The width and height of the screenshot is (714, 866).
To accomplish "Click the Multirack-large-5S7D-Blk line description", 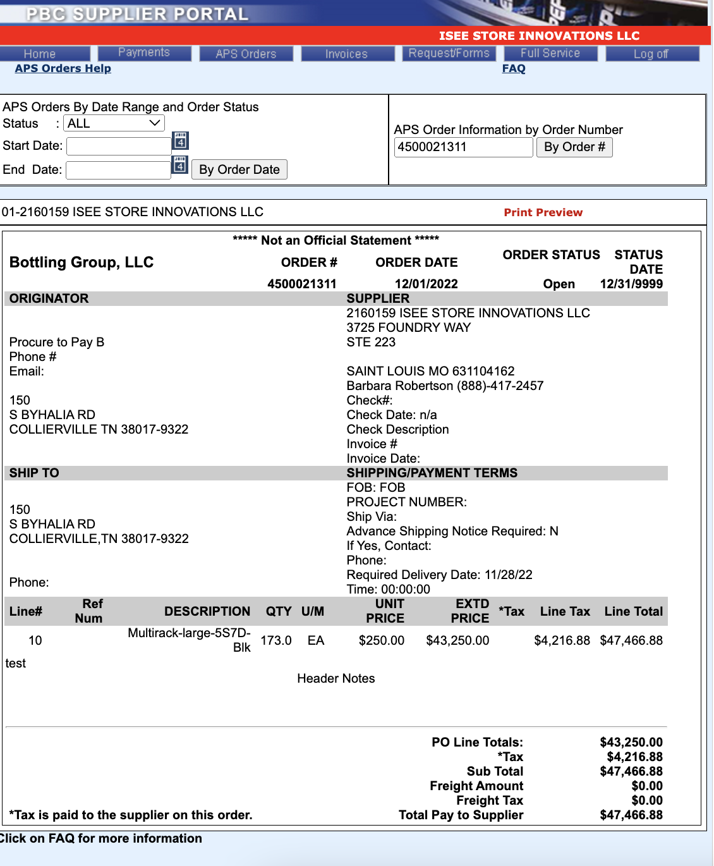I will click(190, 640).
